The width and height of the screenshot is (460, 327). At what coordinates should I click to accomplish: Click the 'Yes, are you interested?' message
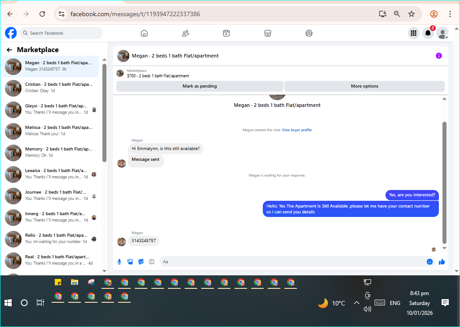412,195
